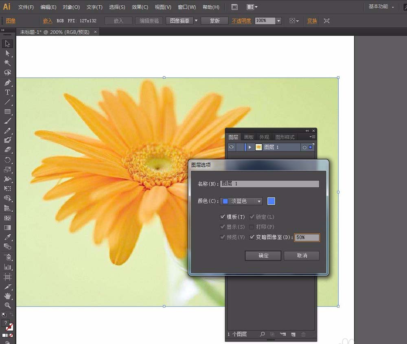Open the 效果(C) menu
Screen dimensions: 407x344
pyautogui.click(x=140, y=7)
